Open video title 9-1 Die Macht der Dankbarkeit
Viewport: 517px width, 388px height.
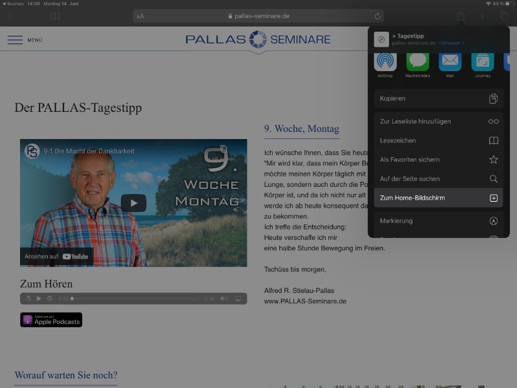click(89, 151)
